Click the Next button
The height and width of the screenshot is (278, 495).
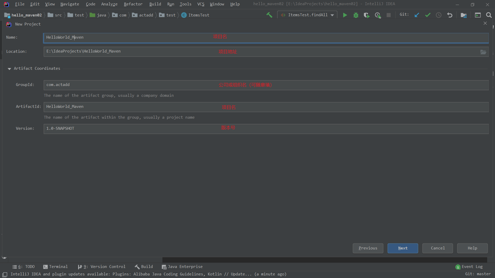click(x=403, y=248)
